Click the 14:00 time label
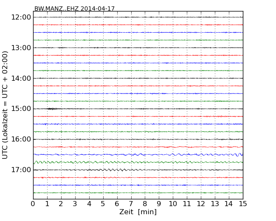The width and height of the screenshot is (276, 221). coord(21,78)
